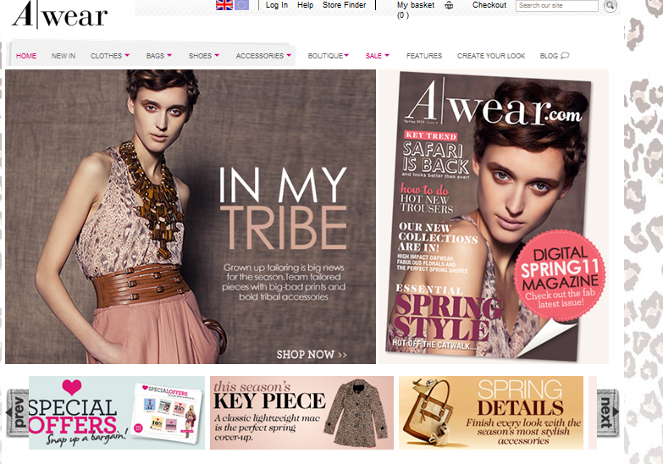The height and width of the screenshot is (464, 663).
Task: Open the digital magazine cover
Action: point(489,216)
